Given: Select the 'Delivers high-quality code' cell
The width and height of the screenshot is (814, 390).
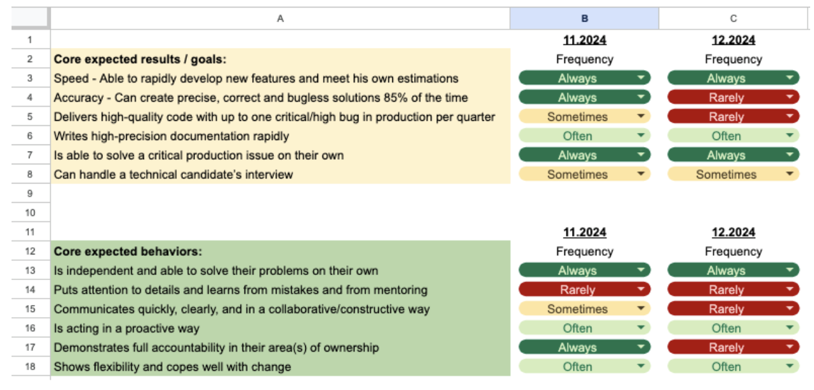Looking at the screenshot, I should pyautogui.click(x=280, y=116).
